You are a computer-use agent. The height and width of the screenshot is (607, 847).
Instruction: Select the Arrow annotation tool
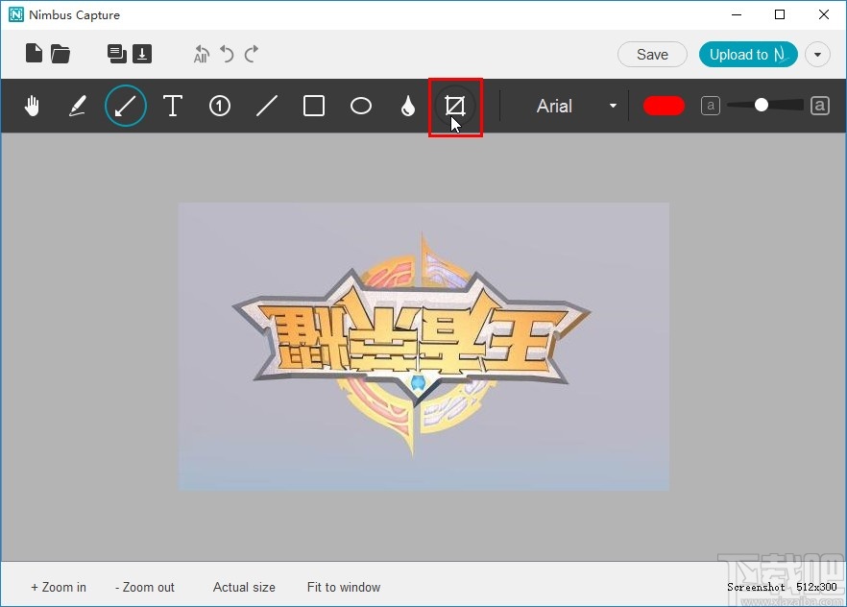pyautogui.click(x=125, y=106)
